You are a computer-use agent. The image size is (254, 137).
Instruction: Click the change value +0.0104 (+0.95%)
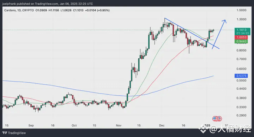(97, 10)
